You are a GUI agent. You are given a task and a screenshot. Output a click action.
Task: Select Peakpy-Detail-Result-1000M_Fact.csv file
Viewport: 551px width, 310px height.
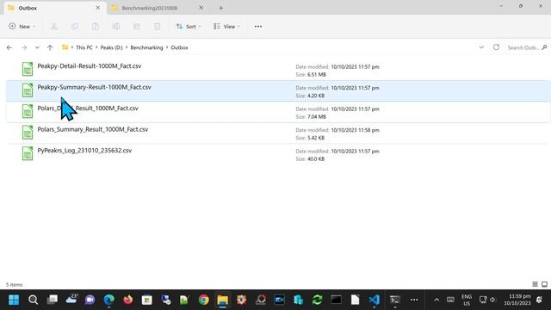[x=278, y=70]
